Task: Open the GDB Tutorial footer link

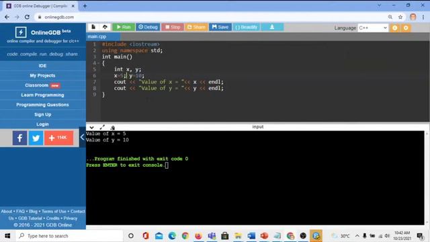Action: (x=30, y=218)
